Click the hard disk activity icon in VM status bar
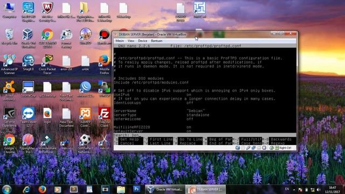 237,148
